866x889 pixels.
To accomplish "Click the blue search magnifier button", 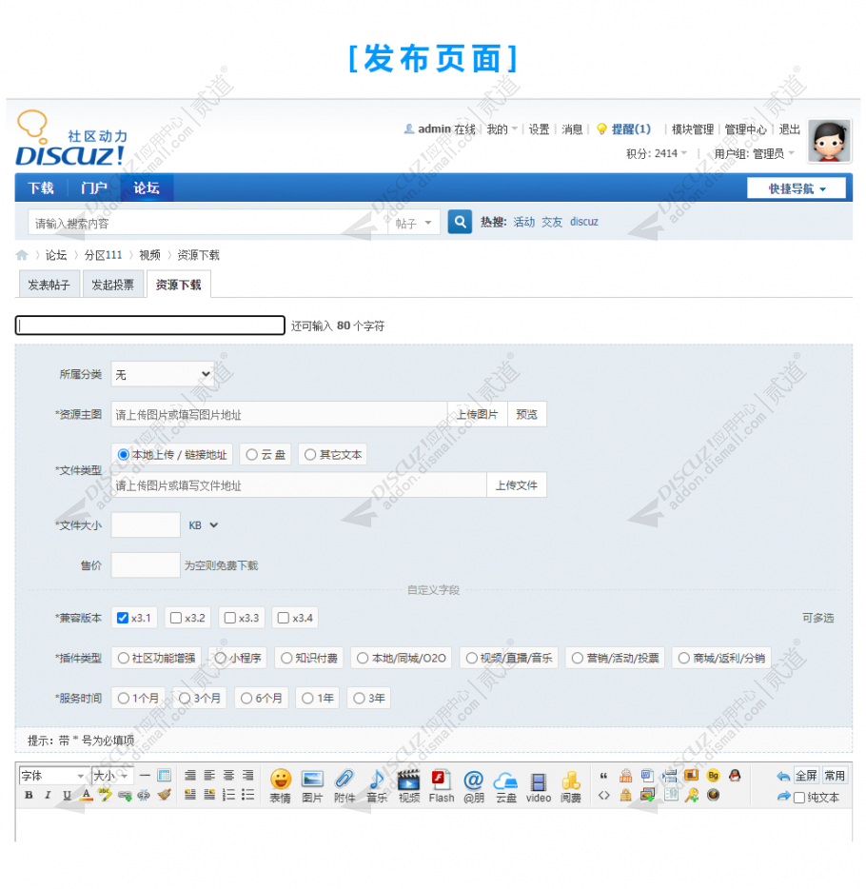I will click(x=460, y=222).
